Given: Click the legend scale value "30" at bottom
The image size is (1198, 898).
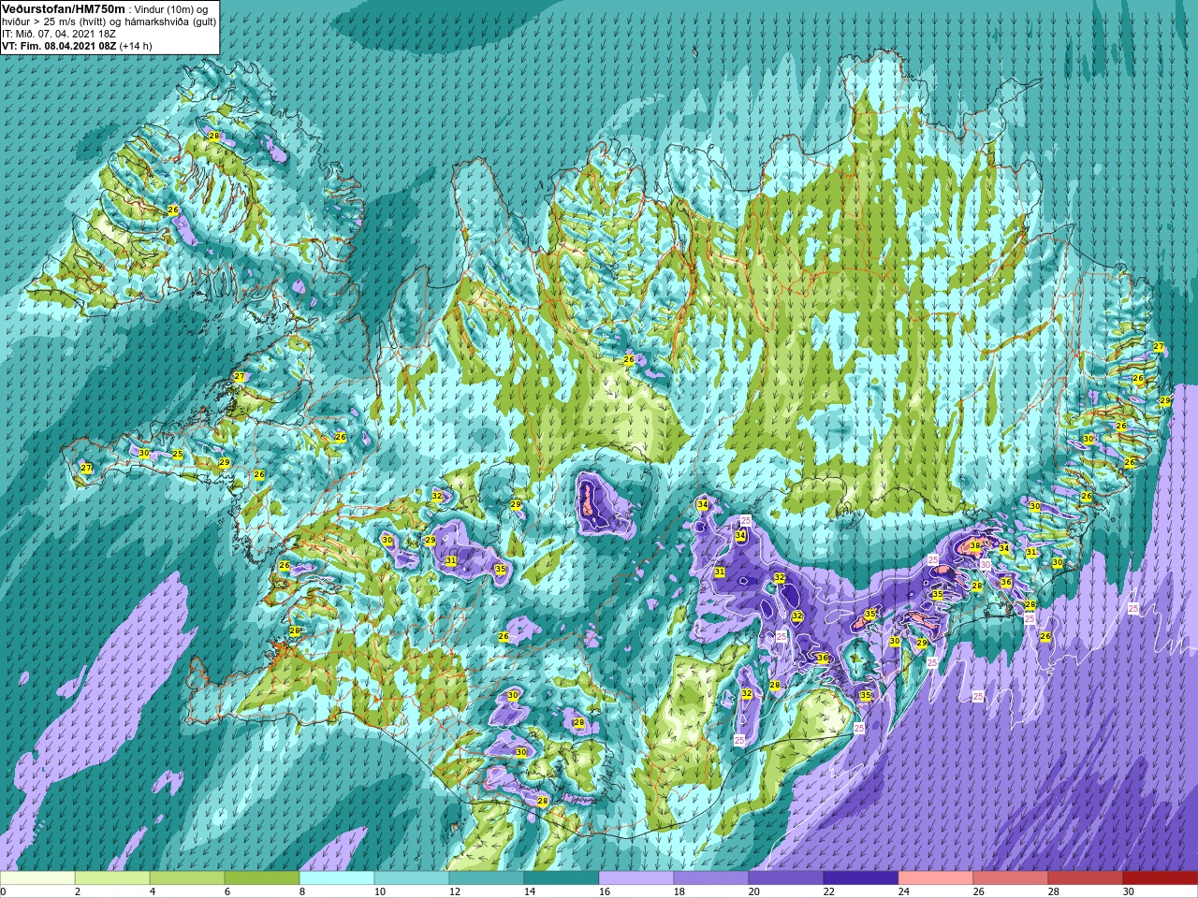Looking at the screenshot, I should pos(1128,891).
